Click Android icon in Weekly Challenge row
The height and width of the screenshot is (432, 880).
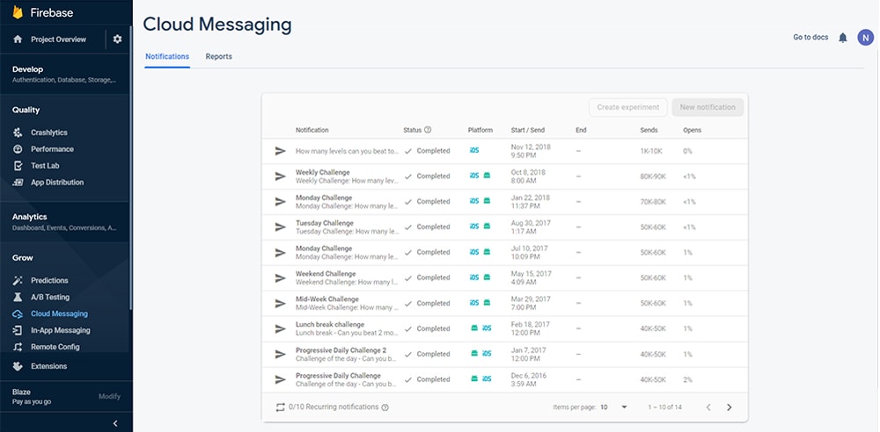[488, 176]
